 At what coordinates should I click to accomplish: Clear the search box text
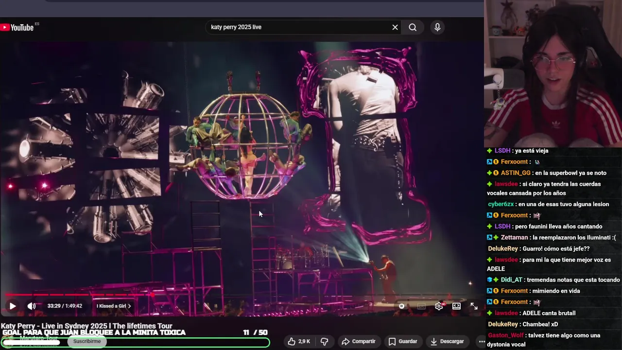tap(395, 27)
